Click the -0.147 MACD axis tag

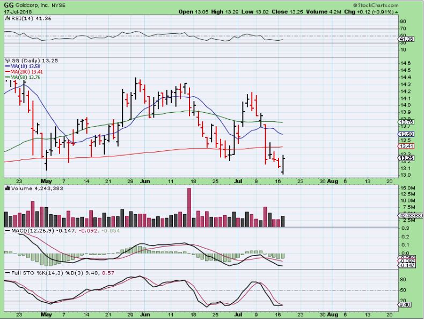(407, 265)
